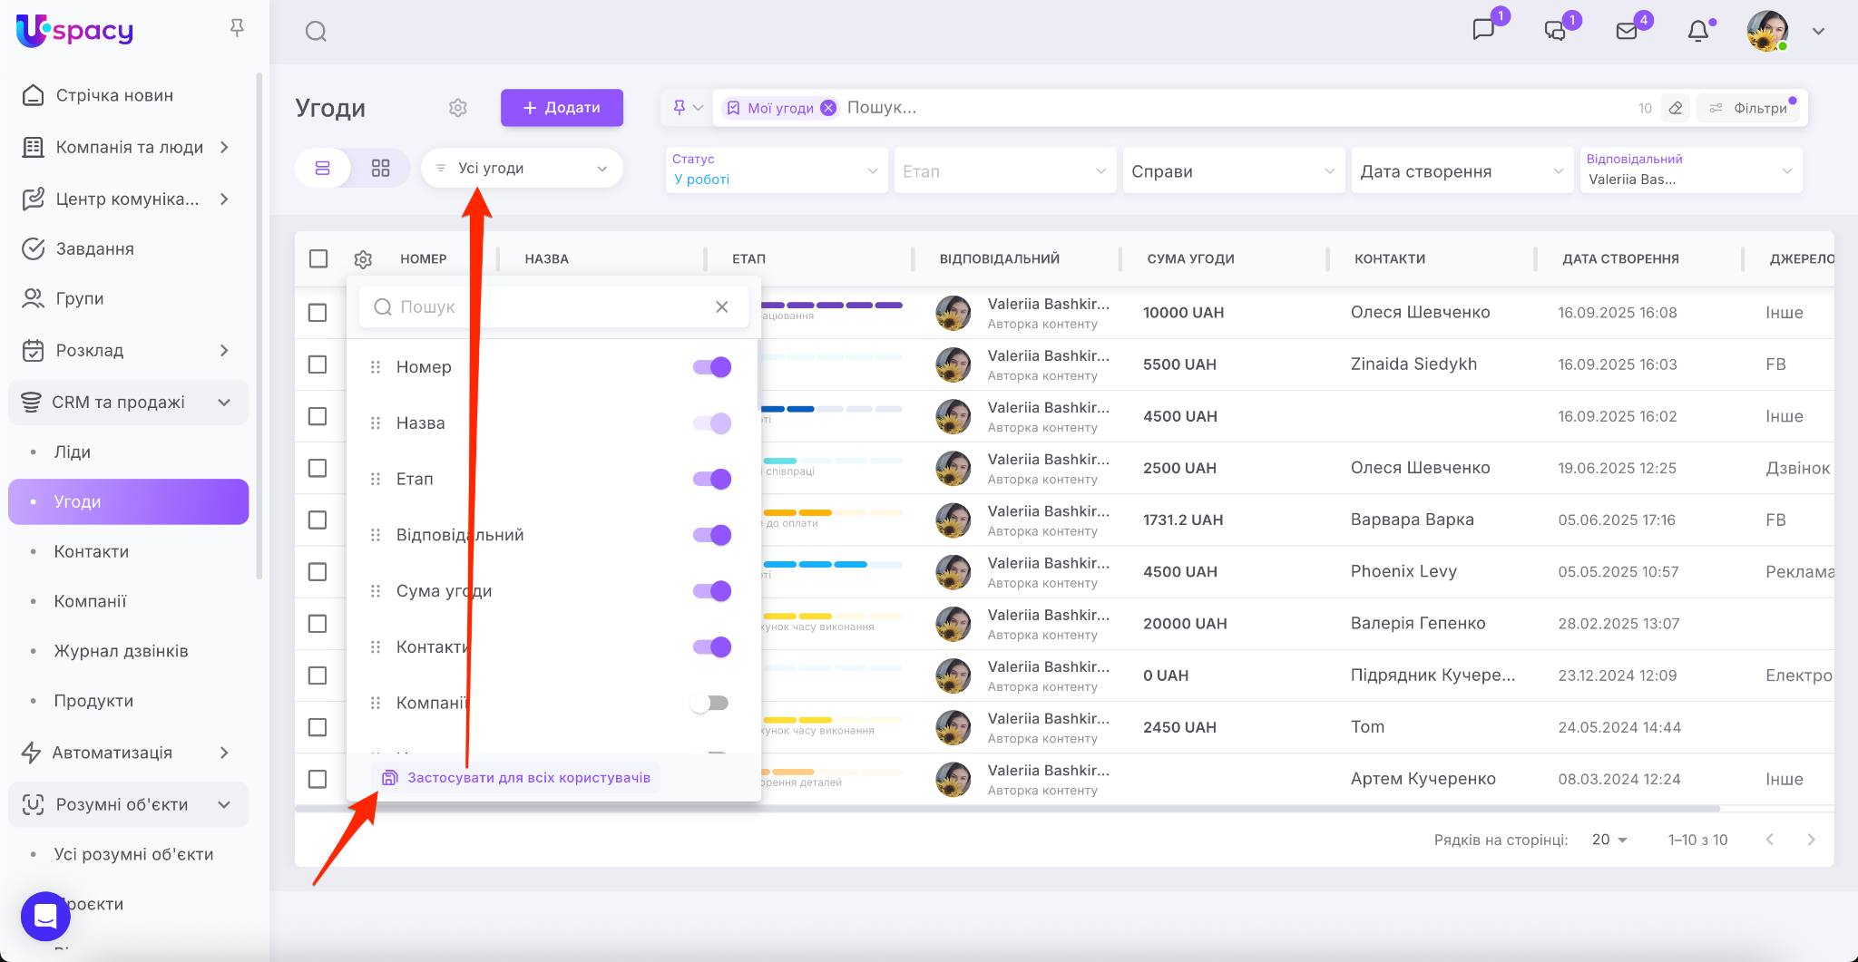
Task: Click Застосувати для всіх користувачів
Action: pos(517,778)
